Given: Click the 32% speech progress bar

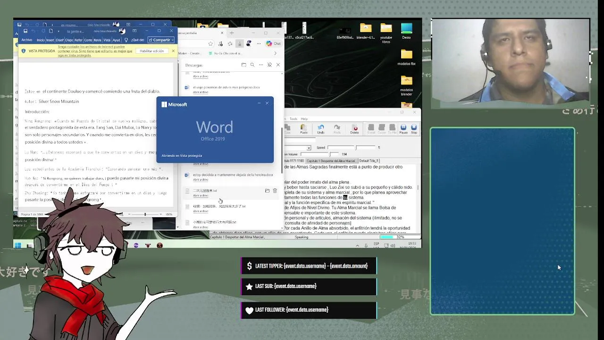Looking at the screenshot, I should coord(400,237).
